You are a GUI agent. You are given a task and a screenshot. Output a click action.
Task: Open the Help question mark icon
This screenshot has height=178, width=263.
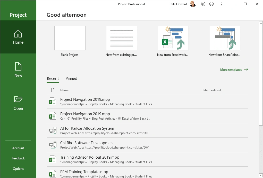[222, 4]
